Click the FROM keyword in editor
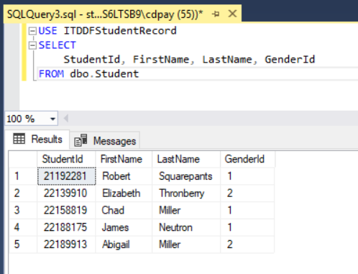Screen dimensions: 358x274 coord(51,73)
